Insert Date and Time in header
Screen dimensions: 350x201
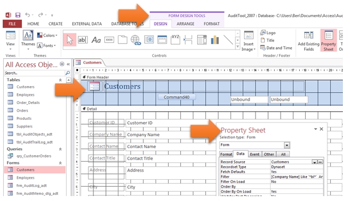tap(276, 48)
